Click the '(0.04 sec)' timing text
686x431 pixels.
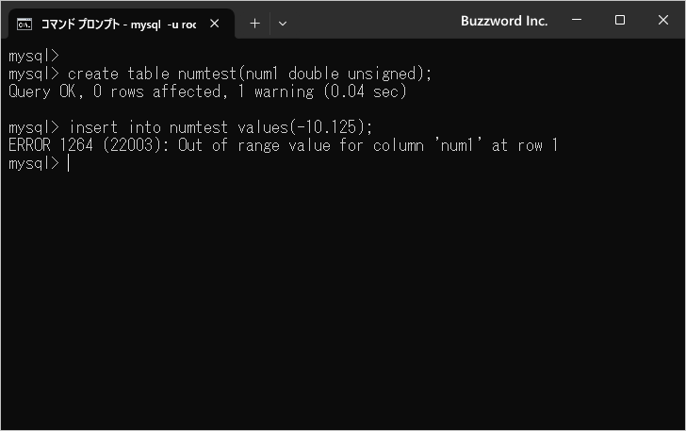point(364,91)
